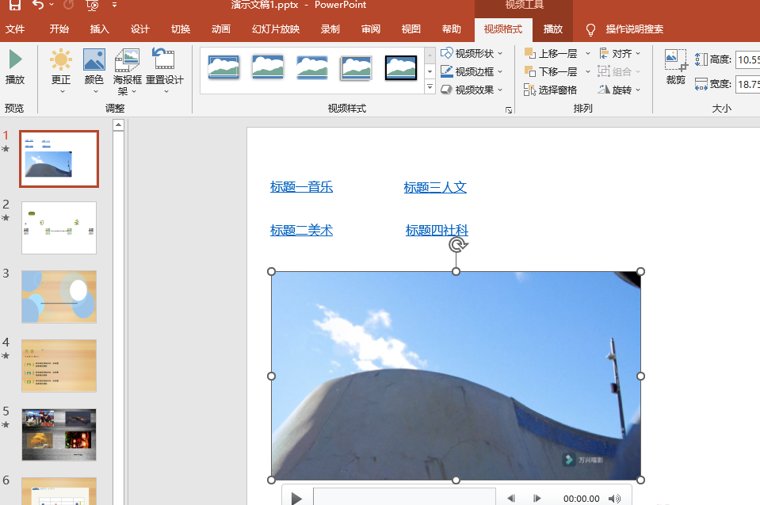Image resolution: width=760 pixels, height=505 pixels.
Task: Switch to the 幻灯片放映 tab
Action: [x=276, y=29]
